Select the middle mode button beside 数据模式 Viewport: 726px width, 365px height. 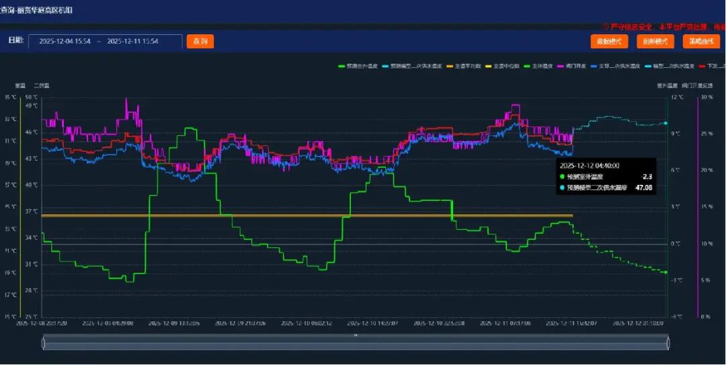pyautogui.click(x=655, y=42)
